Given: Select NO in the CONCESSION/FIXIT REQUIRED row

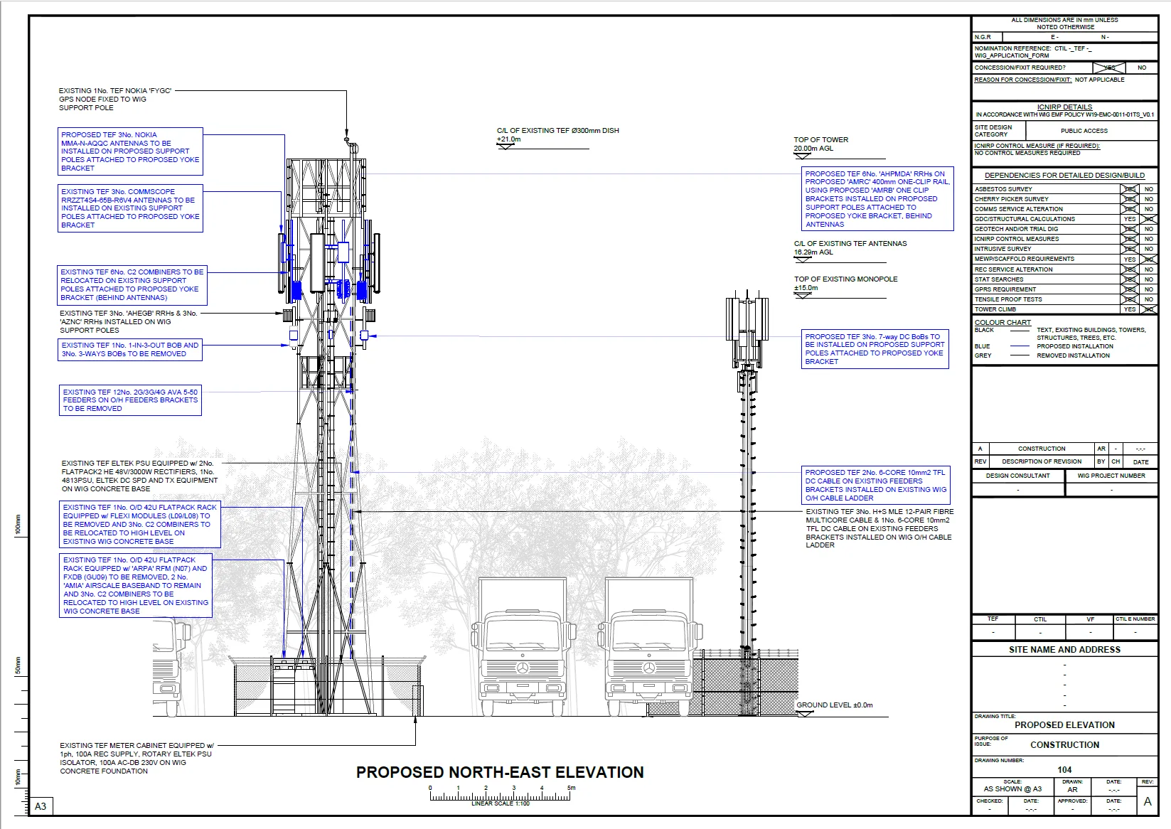Looking at the screenshot, I should (1142, 68).
